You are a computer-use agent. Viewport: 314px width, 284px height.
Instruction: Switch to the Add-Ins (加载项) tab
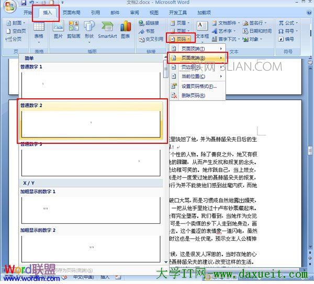click(x=204, y=13)
